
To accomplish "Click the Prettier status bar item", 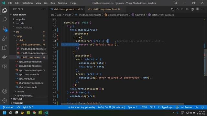I will [187, 107].
